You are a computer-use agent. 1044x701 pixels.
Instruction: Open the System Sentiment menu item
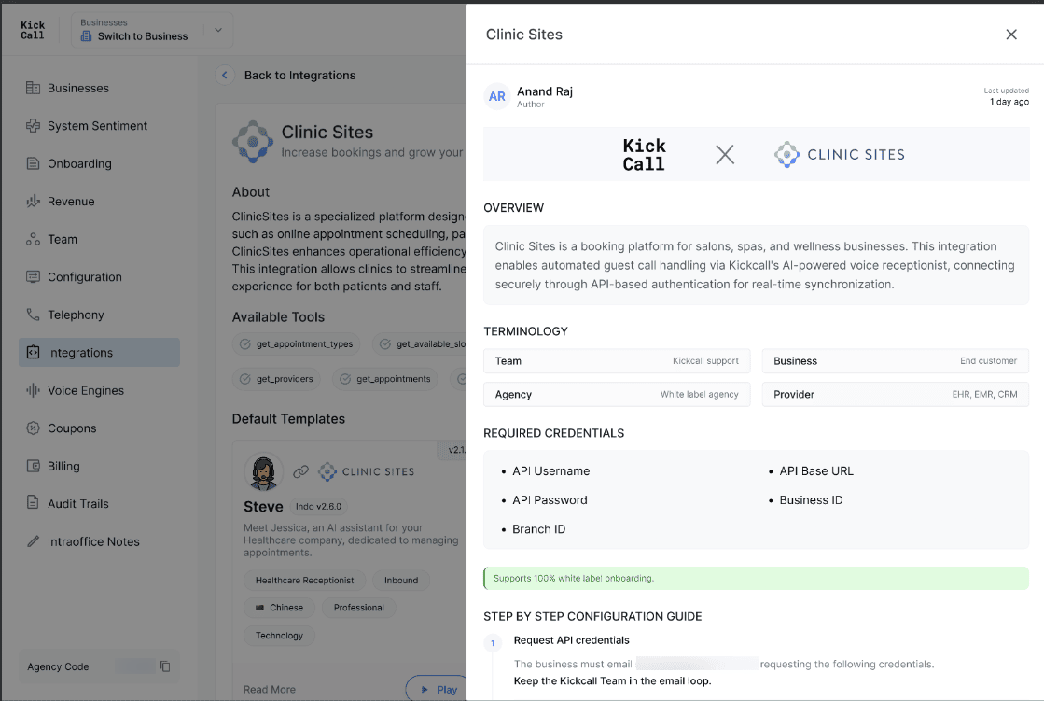pos(99,126)
